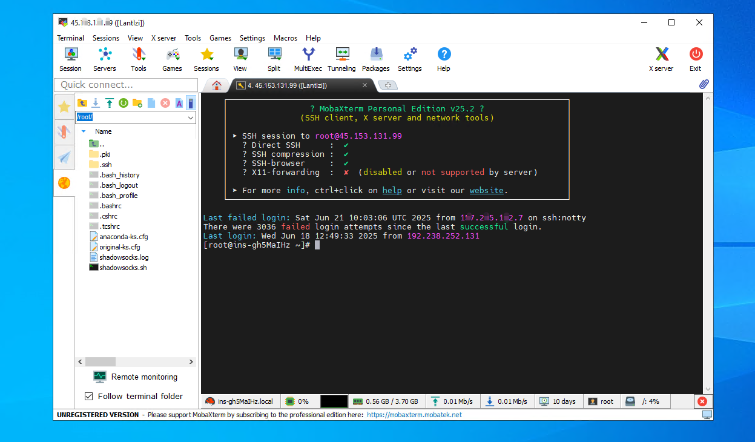
Task: Open the mobaxterm.mobatek.net link
Action: [x=414, y=415]
